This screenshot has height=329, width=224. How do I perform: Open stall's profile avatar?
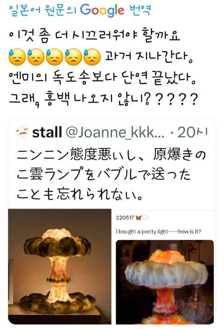click(x=22, y=132)
